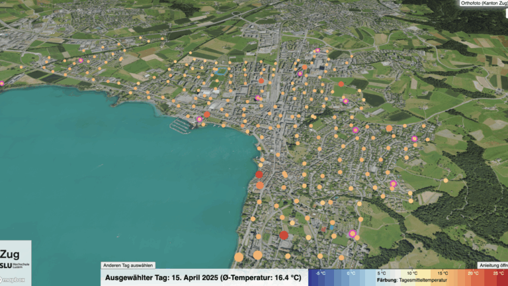Select the Zug title in the info box

click(x=10, y=254)
